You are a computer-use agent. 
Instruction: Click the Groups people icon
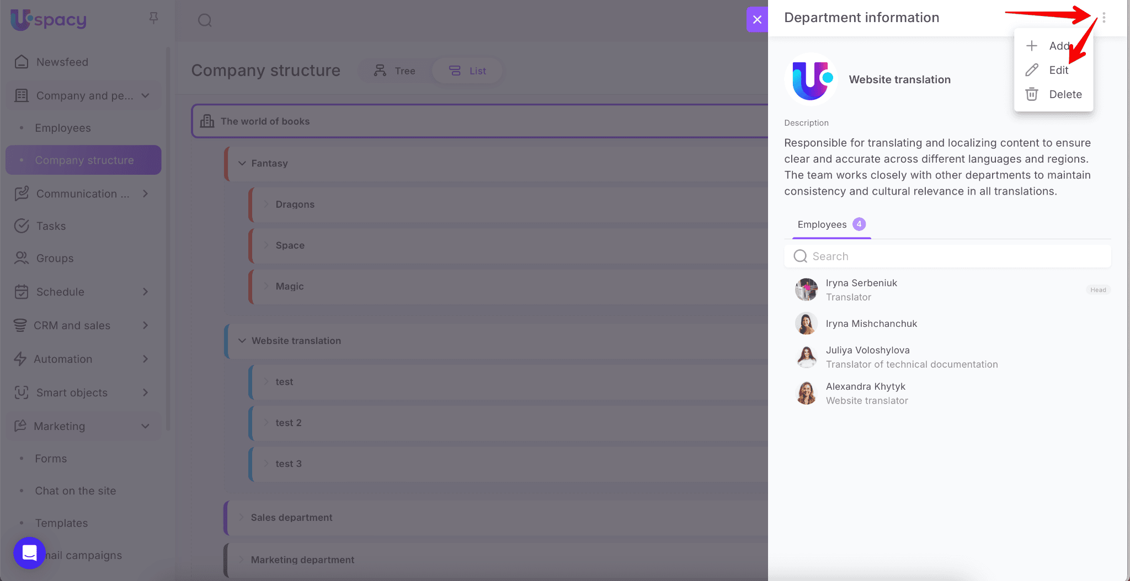click(x=22, y=258)
